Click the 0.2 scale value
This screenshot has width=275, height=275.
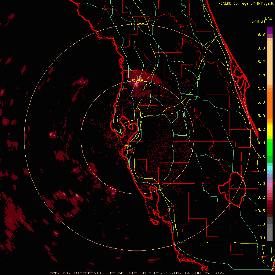click(261, 197)
